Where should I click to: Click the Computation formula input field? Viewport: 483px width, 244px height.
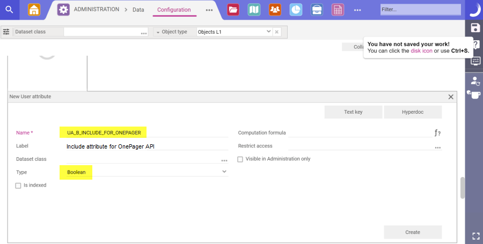point(361,133)
